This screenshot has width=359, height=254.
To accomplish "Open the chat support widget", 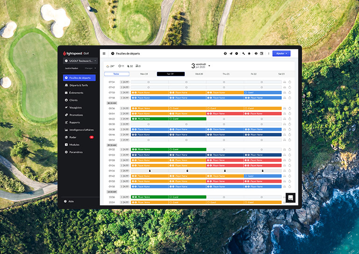I will pos(290,198).
